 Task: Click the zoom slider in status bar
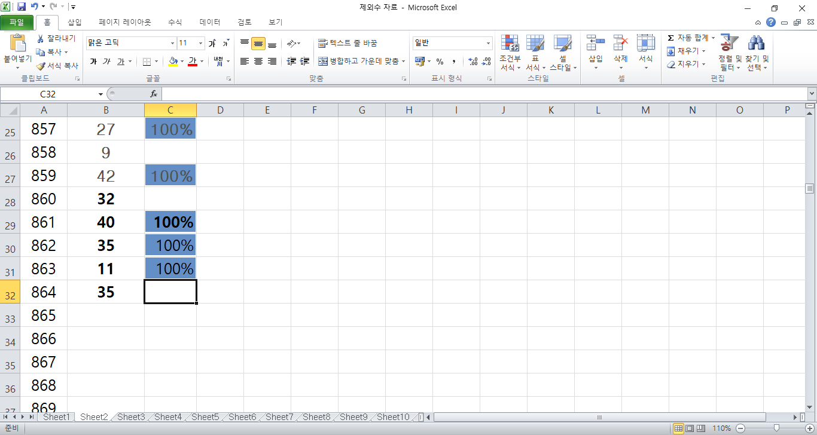pyautogui.click(x=776, y=428)
